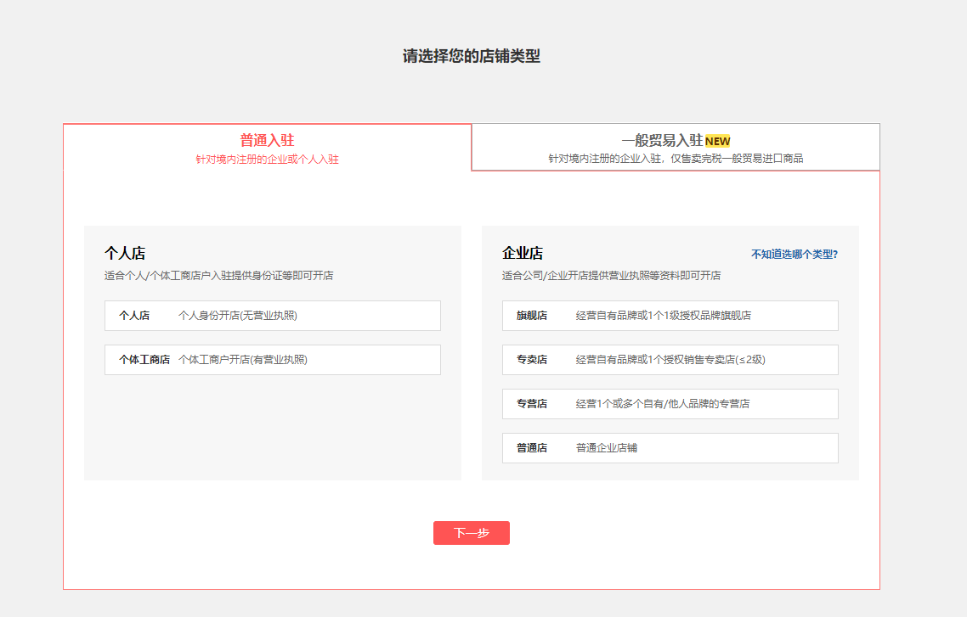Select the 个体工商店 store option

[273, 360]
